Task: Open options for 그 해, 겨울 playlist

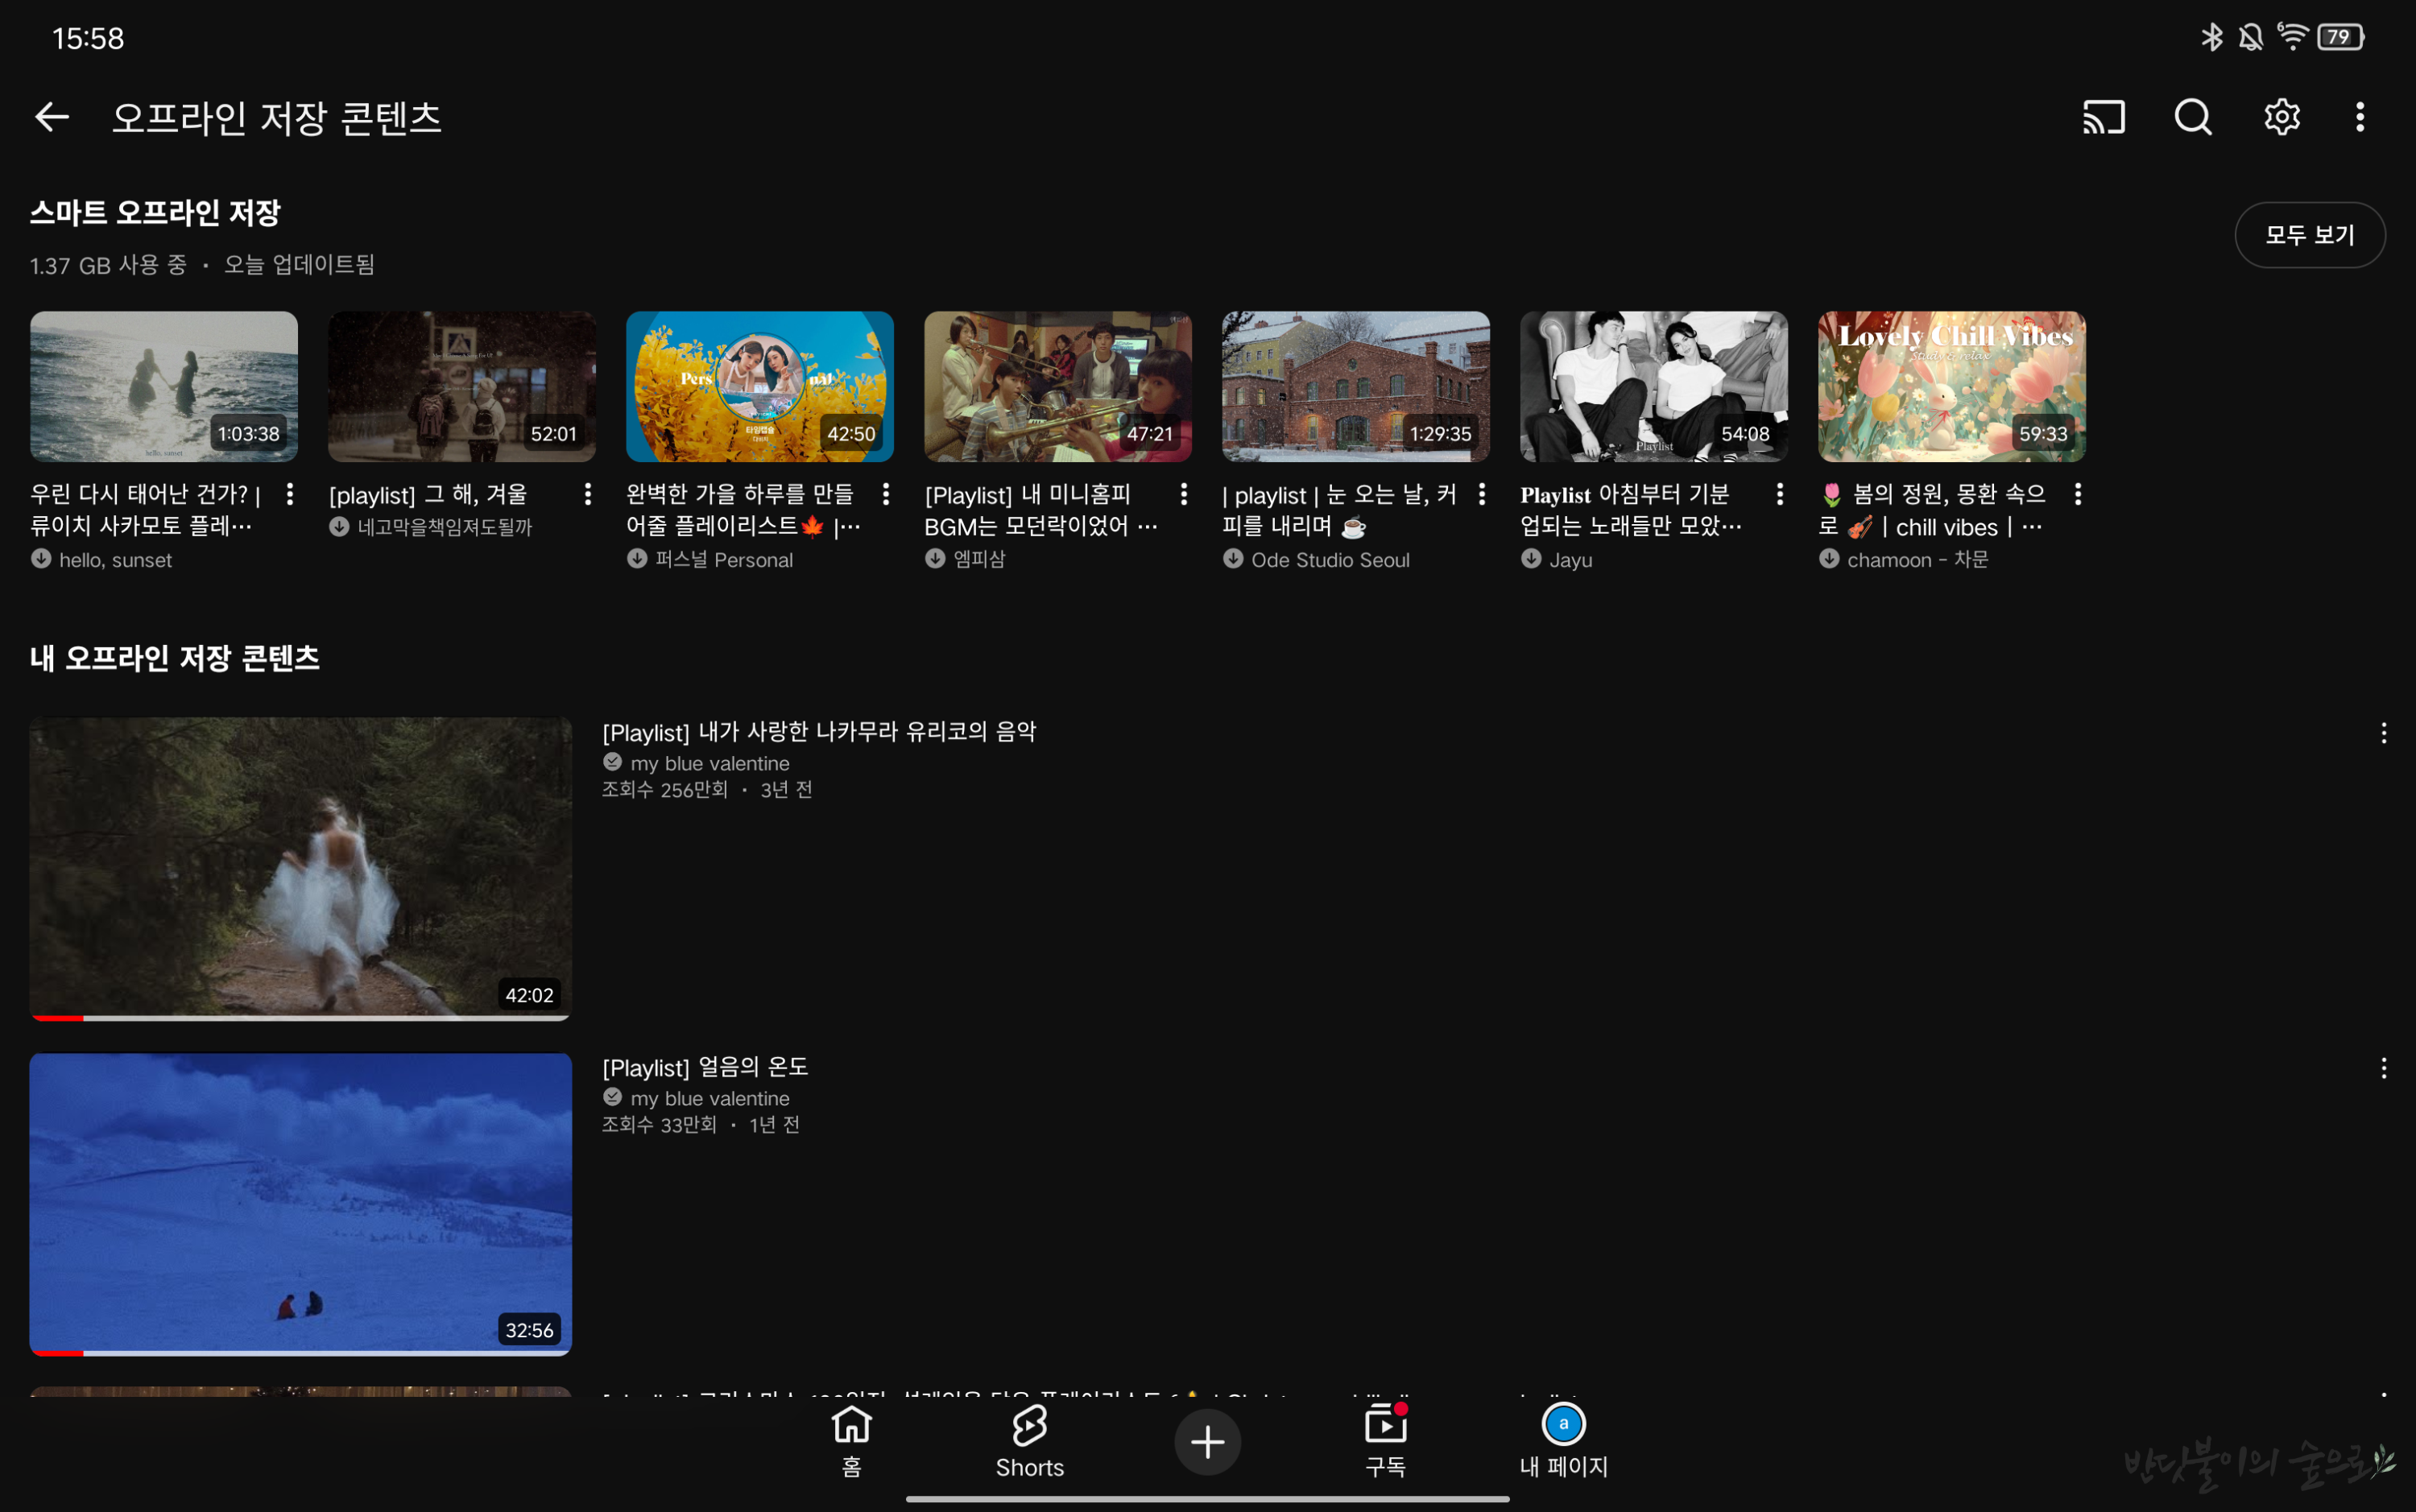Action: (588, 494)
